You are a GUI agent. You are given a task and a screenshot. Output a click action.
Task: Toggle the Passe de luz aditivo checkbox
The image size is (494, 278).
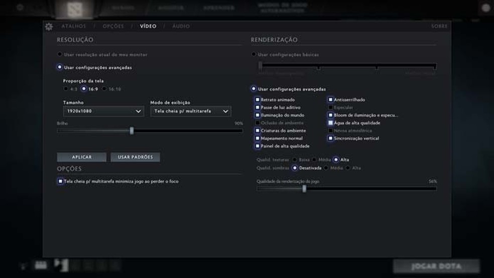(258, 107)
